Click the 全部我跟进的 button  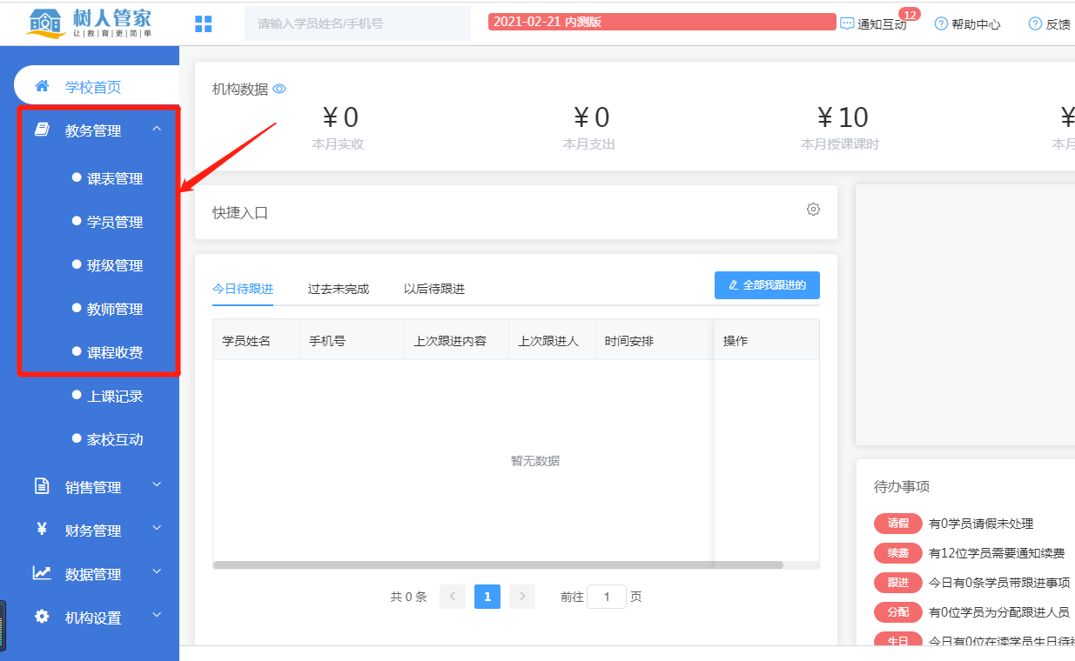click(767, 285)
